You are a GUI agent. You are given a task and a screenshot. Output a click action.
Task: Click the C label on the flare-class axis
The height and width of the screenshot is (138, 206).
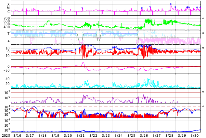click(x=8, y=12)
